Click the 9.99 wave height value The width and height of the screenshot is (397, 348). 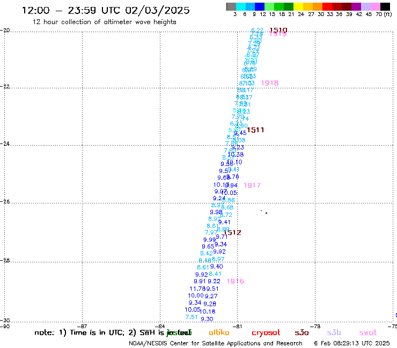click(x=210, y=239)
